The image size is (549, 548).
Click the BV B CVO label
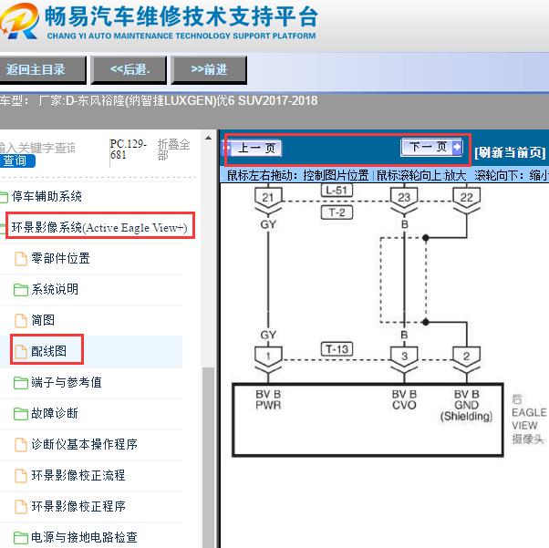tap(404, 399)
